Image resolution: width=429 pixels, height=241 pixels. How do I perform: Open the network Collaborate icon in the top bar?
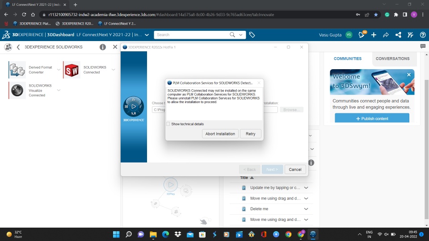point(398,35)
